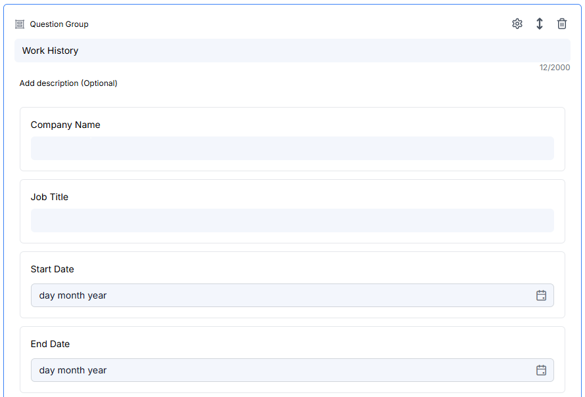
Task: Click the 12/2000 character counter
Action: pos(555,67)
